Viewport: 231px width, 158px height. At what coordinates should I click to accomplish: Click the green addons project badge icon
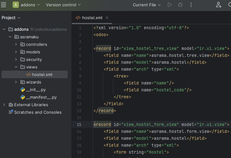click(16, 5)
